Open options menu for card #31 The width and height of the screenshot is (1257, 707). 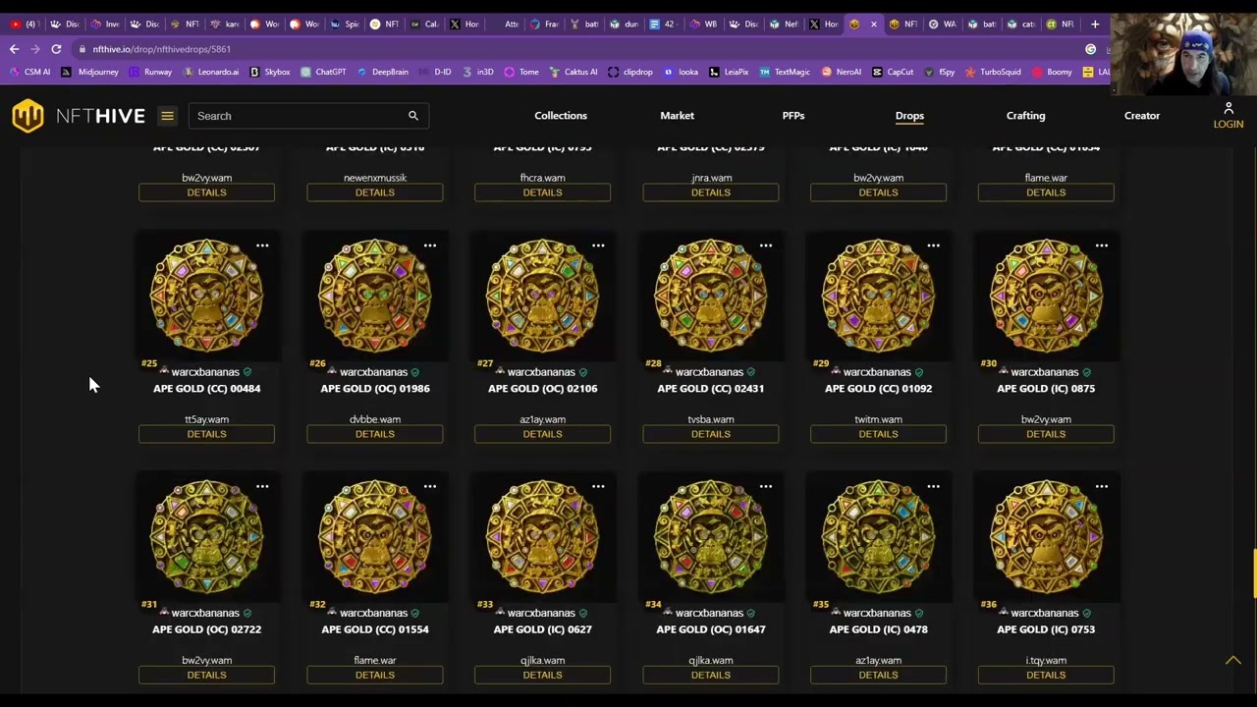(x=262, y=486)
